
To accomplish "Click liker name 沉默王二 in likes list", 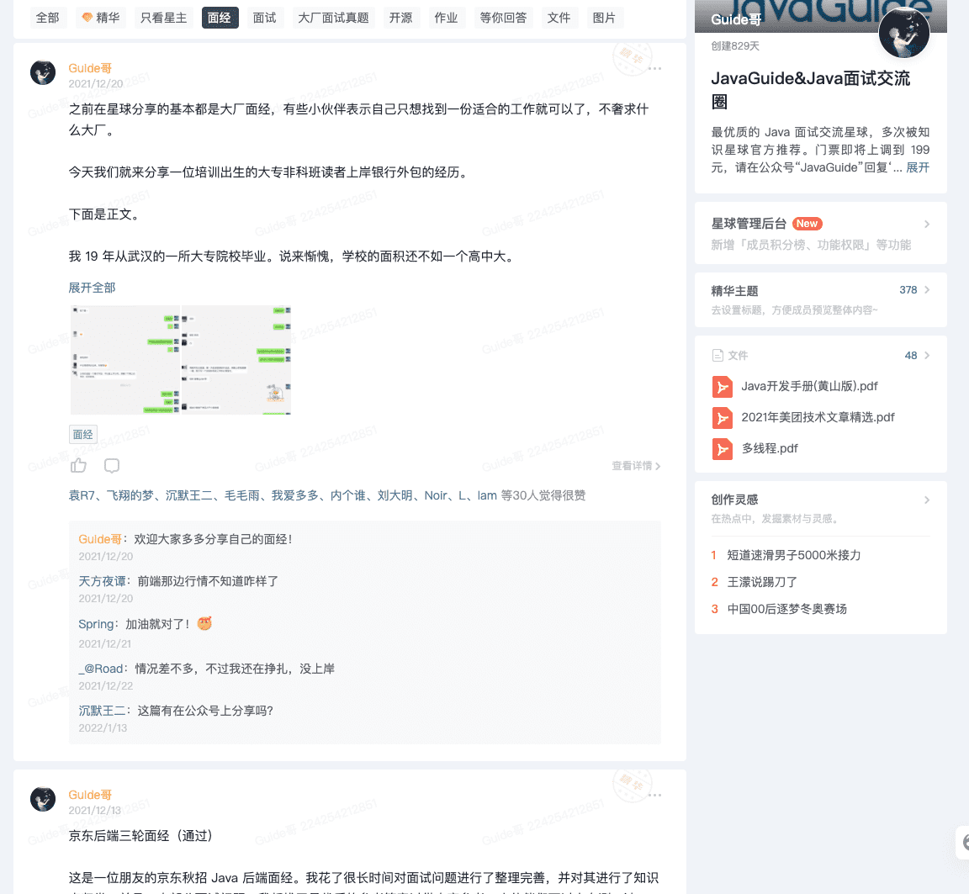I will [x=188, y=495].
